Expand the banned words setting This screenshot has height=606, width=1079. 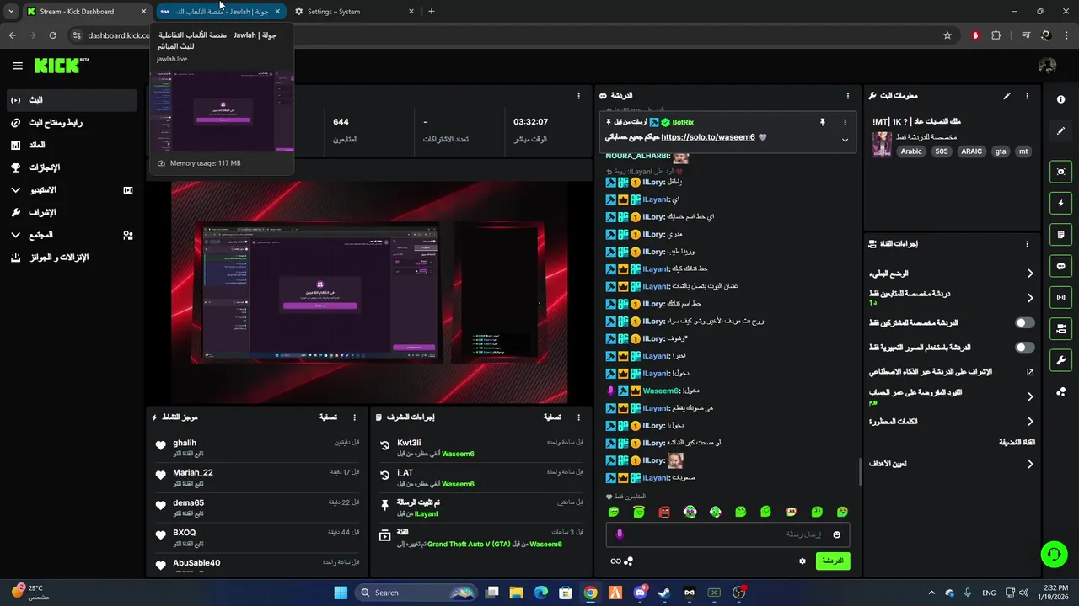(x=1029, y=422)
